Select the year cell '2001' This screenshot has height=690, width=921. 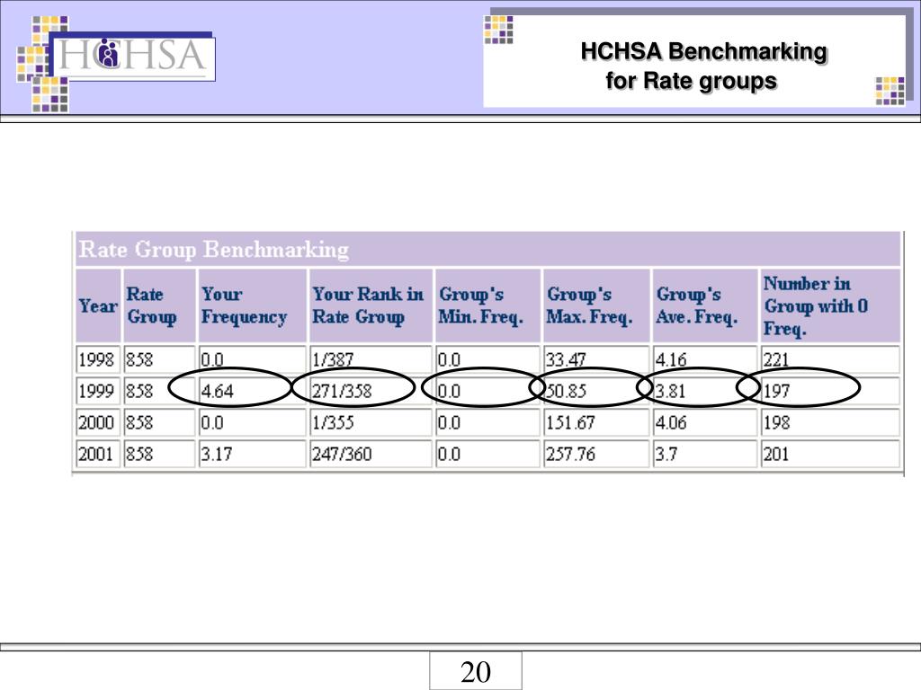click(98, 454)
